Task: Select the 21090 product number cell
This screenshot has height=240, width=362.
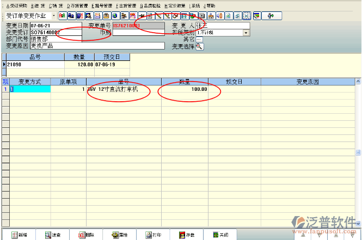Action: [x=35, y=64]
